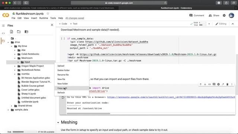Choose Rename file from context menu
This screenshot has height=134, width=238.
[72, 75]
